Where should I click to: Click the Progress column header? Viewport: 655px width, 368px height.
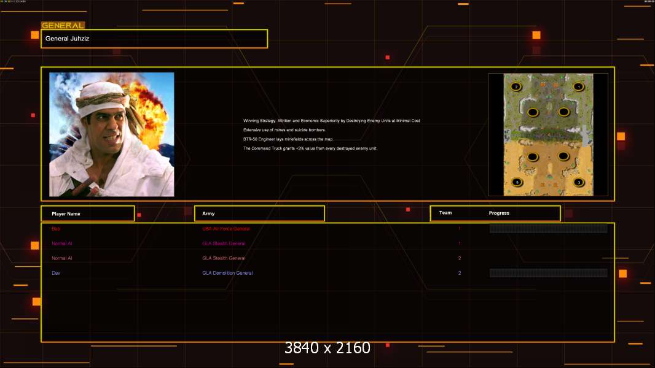point(499,213)
